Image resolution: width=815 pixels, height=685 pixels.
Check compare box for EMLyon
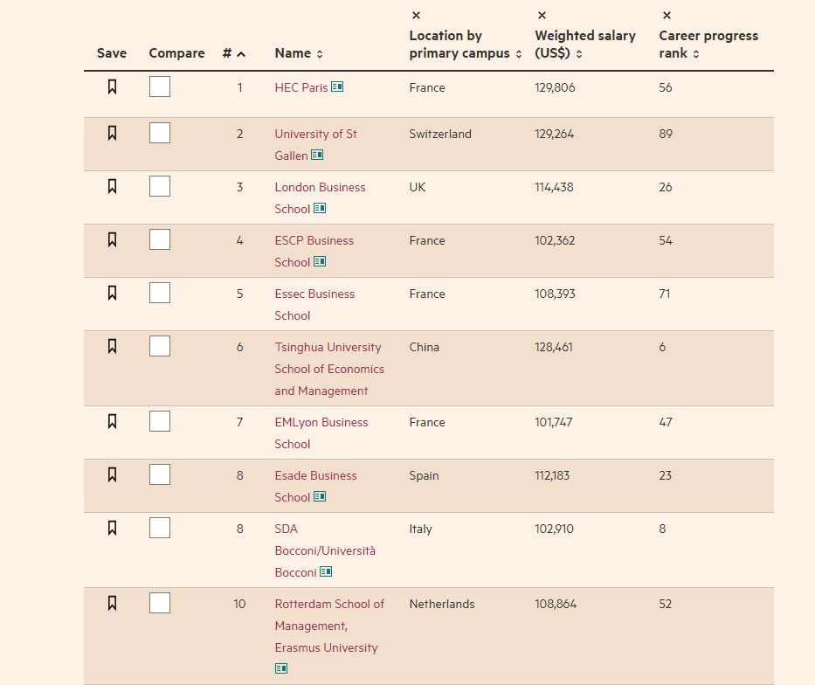tap(160, 421)
